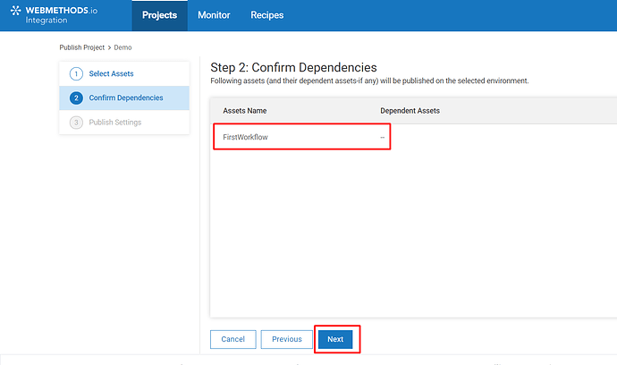Viewport: 617px width, 365px height.
Task: Proceed with the Next button
Action: (x=335, y=339)
